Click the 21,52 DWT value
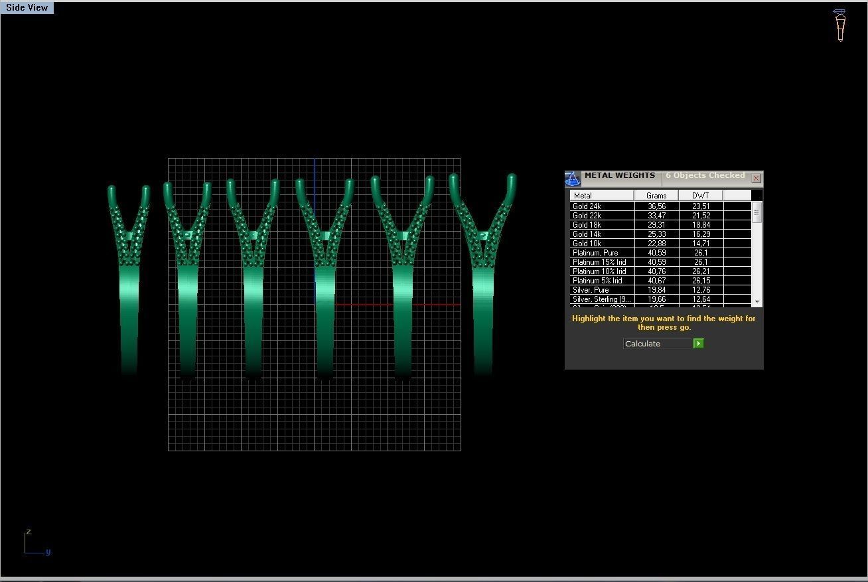This screenshot has height=582, width=868. click(701, 216)
